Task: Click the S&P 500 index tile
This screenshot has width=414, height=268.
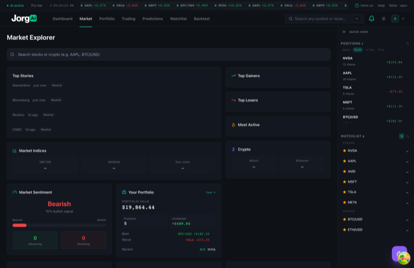Action: pos(45,165)
